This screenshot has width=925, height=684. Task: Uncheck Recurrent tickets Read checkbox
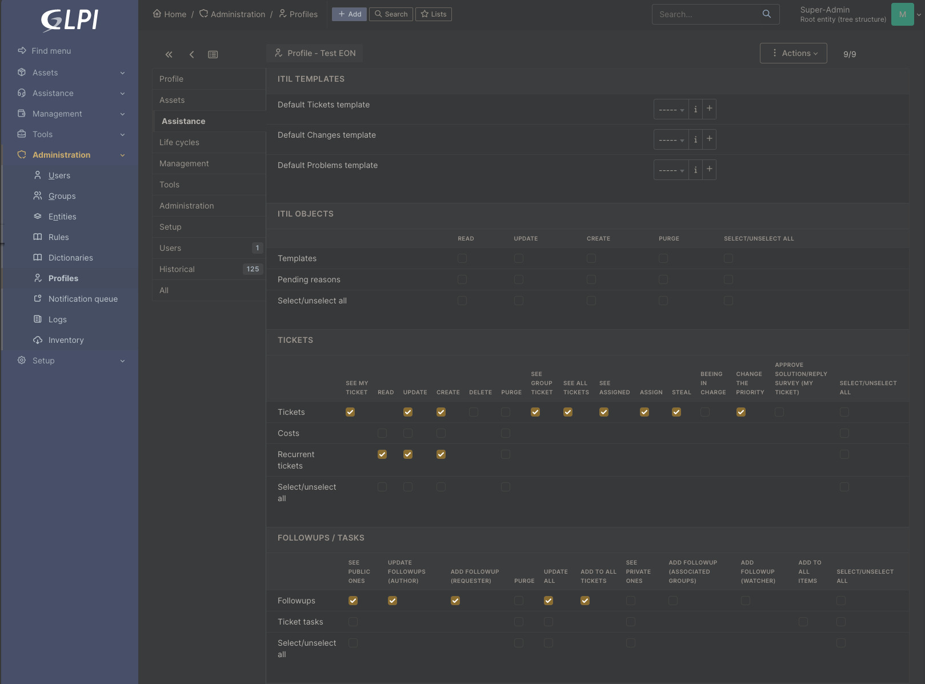pos(382,454)
